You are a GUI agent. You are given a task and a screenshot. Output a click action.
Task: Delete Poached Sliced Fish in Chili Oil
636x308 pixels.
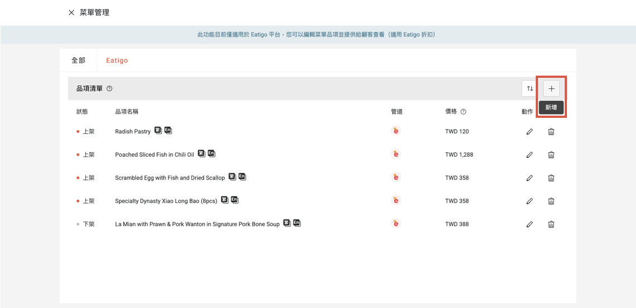click(551, 155)
